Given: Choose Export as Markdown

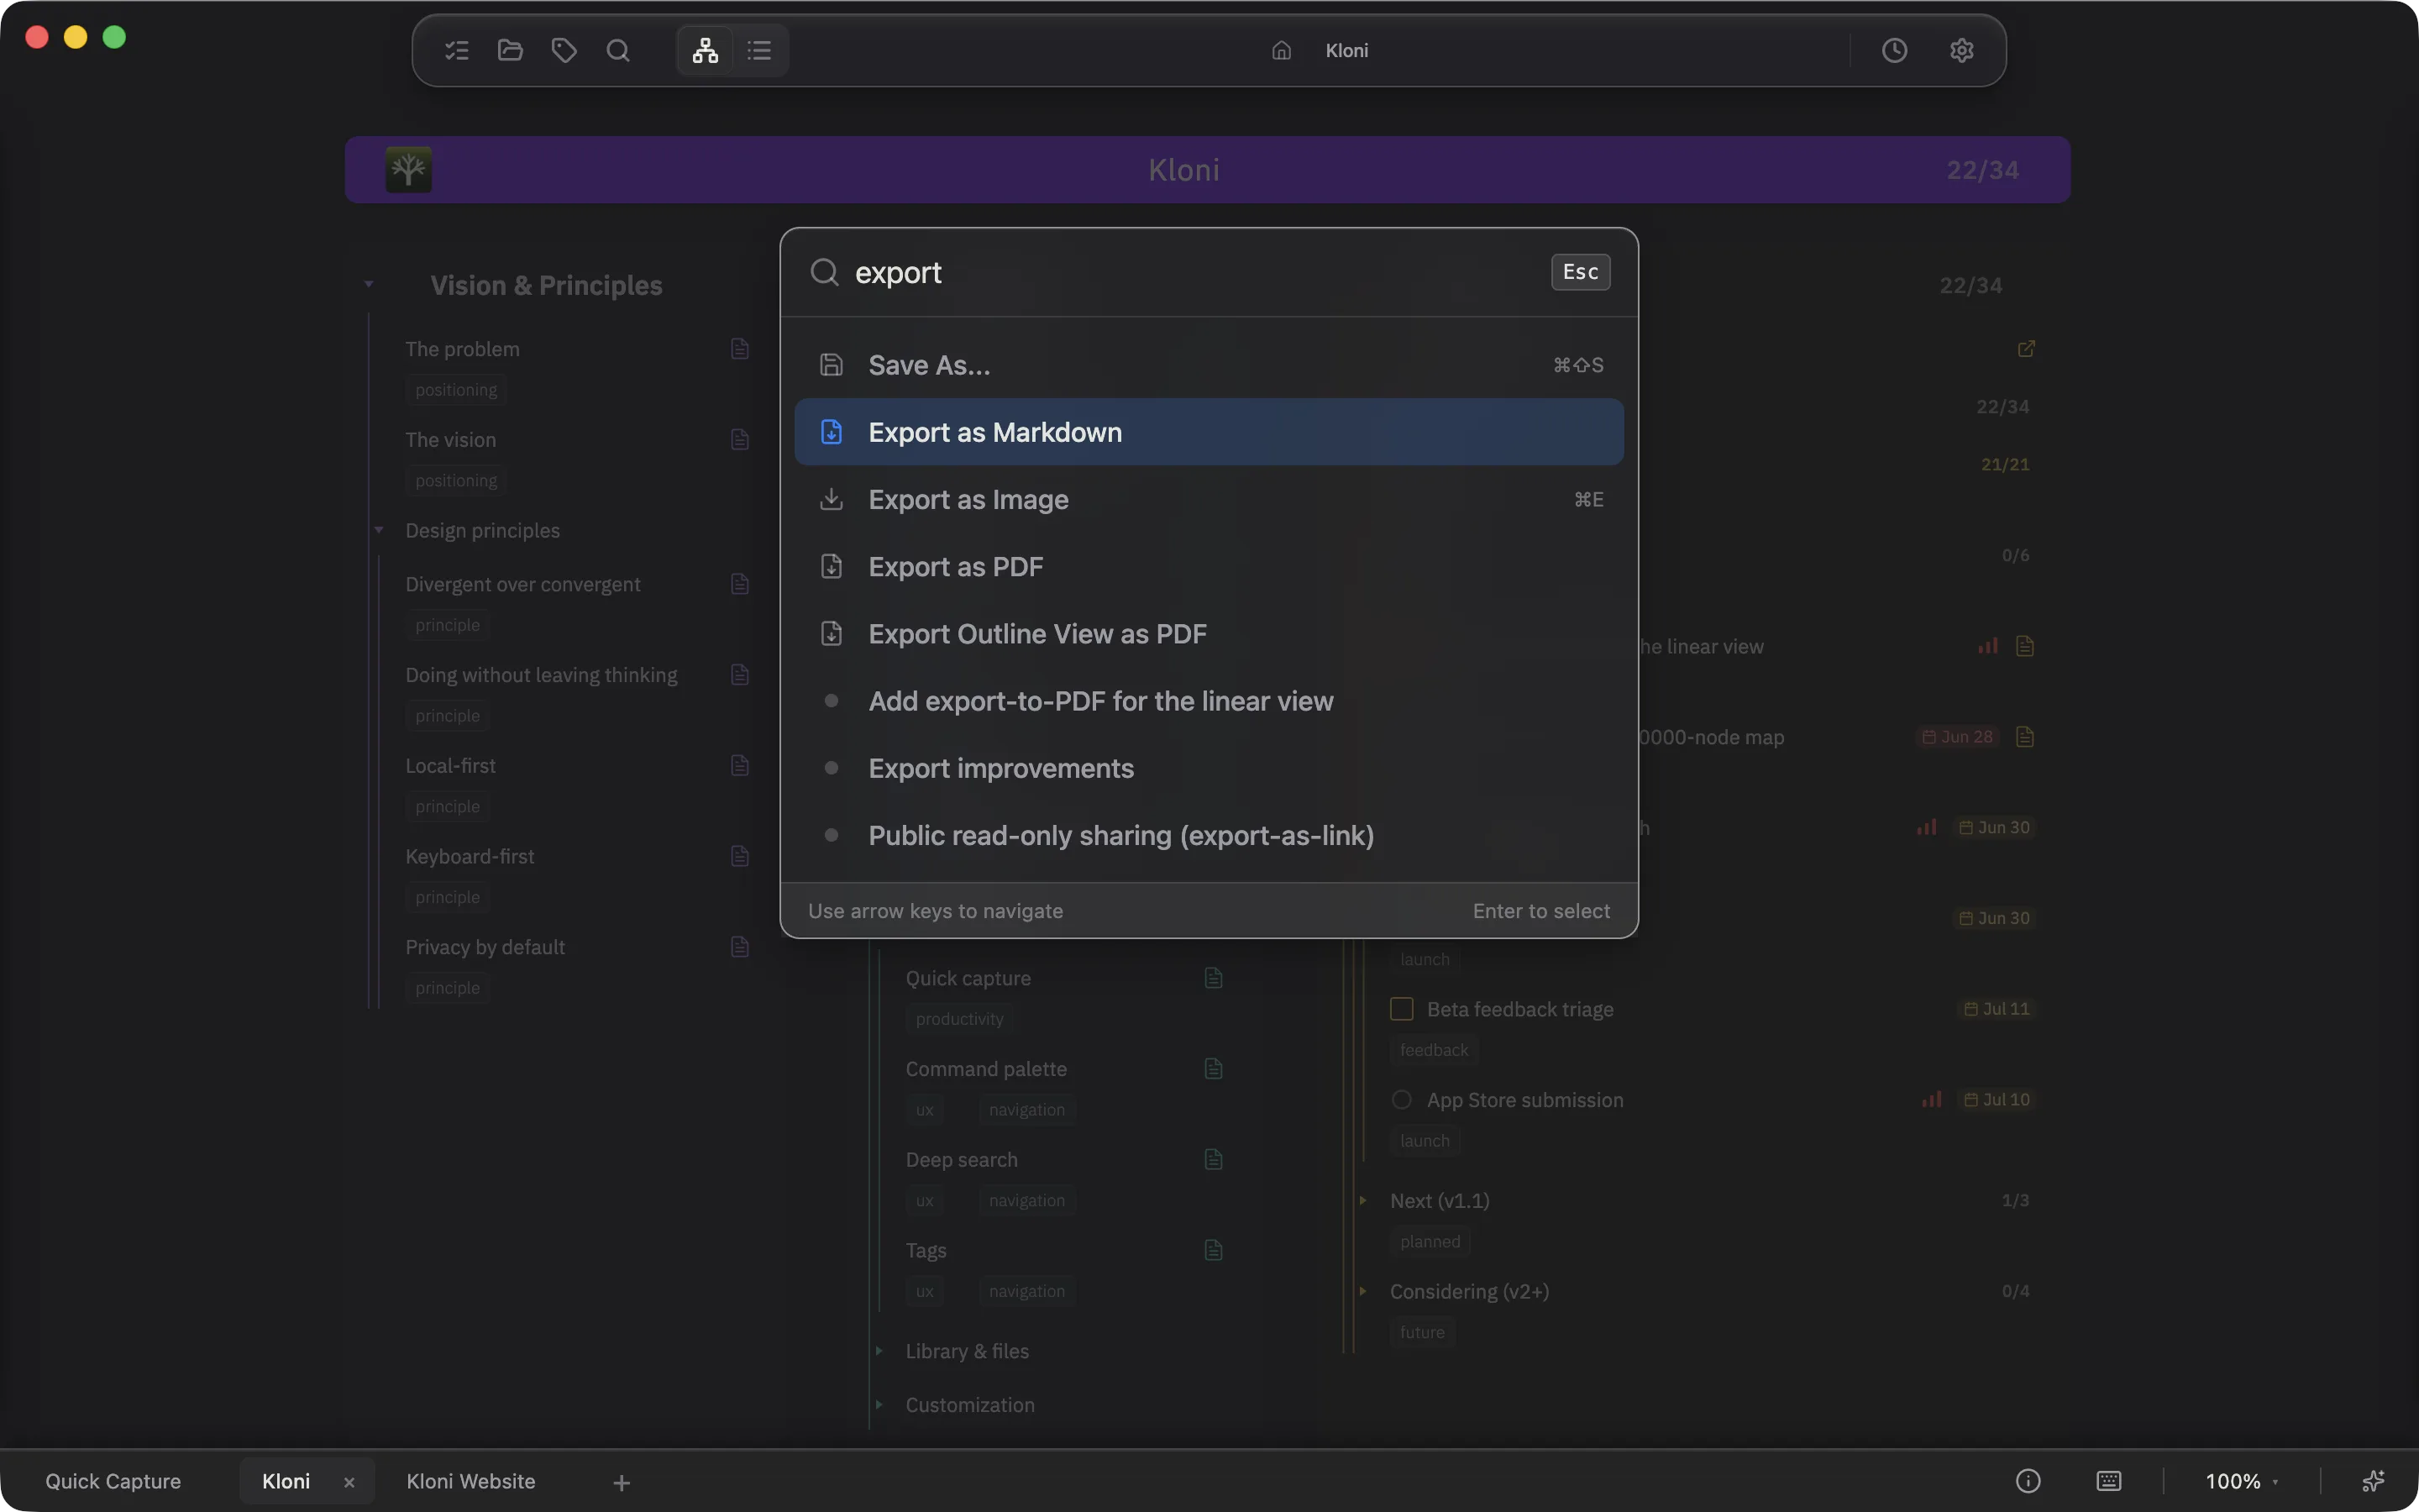Looking at the screenshot, I should [x=1209, y=432].
